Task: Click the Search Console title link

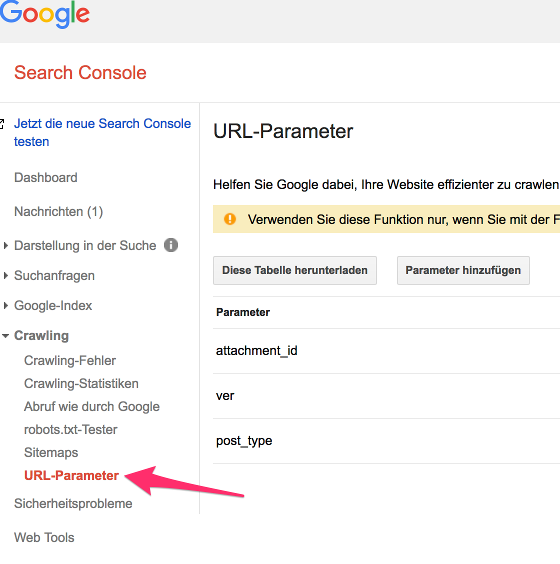Action: point(80,72)
